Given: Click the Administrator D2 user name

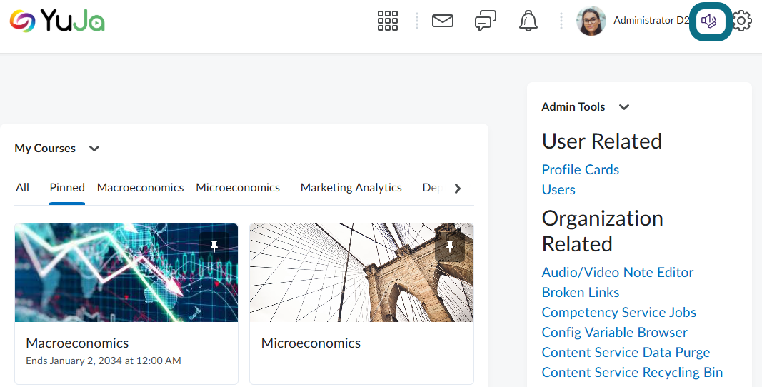Looking at the screenshot, I should click(651, 21).
